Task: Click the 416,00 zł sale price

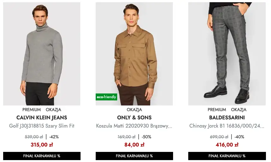Action: (227, 145)
